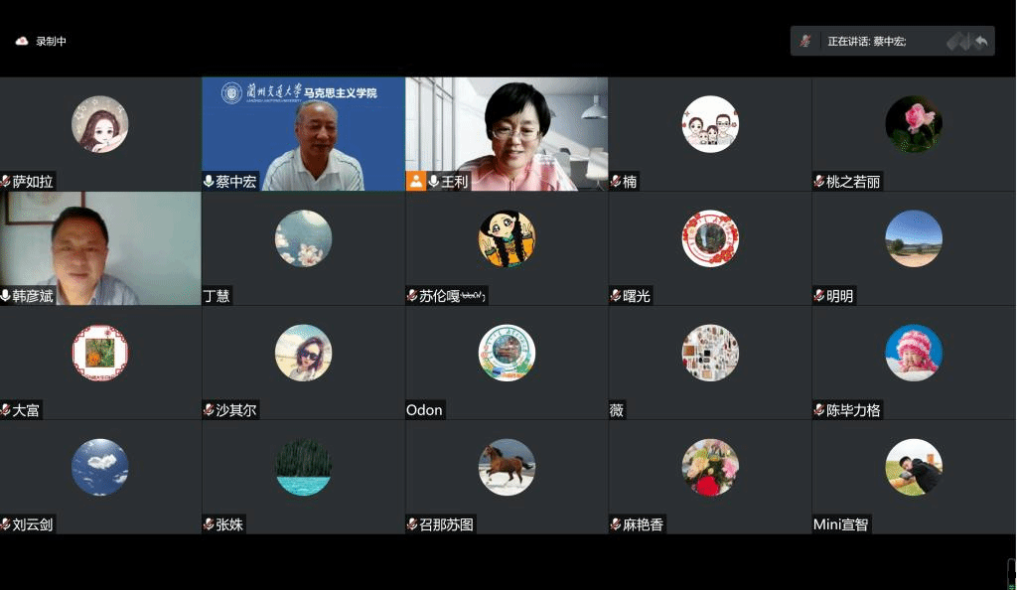The height and width of the screenshot is (590, 1017).
Task: Click the participant name label Mini宣智
Action: tap(840, 524)
